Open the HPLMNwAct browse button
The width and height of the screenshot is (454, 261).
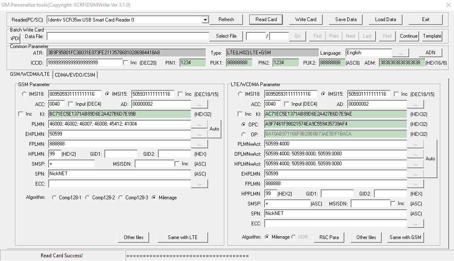(415, 164)
